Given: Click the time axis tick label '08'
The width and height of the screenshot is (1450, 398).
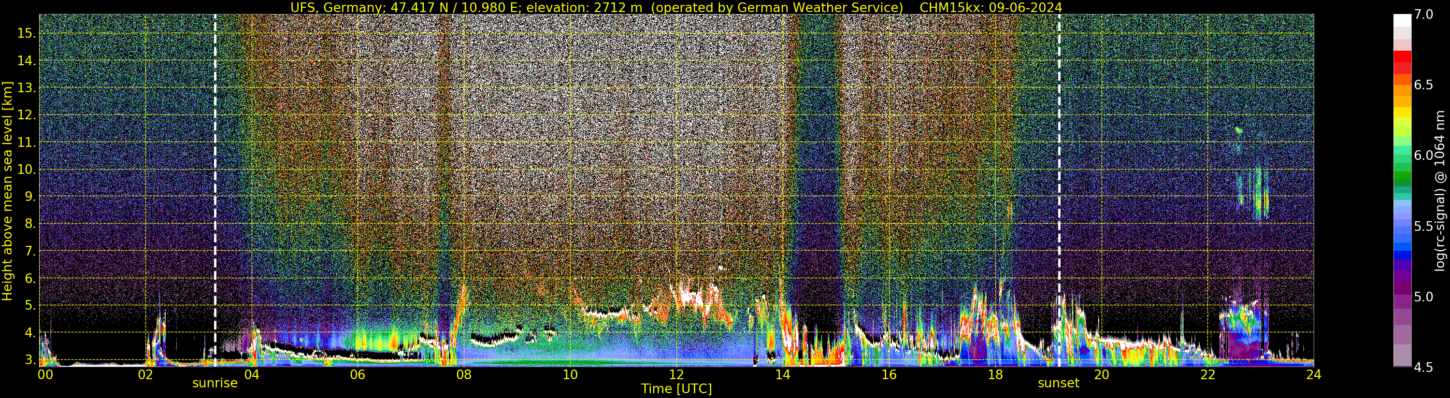Looking at the screenshot, I should [x=464, y=375].
